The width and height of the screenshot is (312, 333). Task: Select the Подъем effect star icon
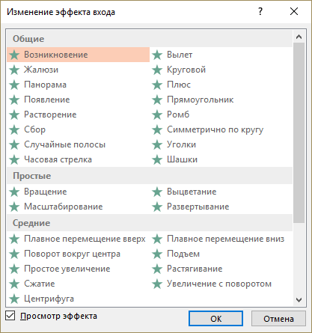click(x=157, y=254)
